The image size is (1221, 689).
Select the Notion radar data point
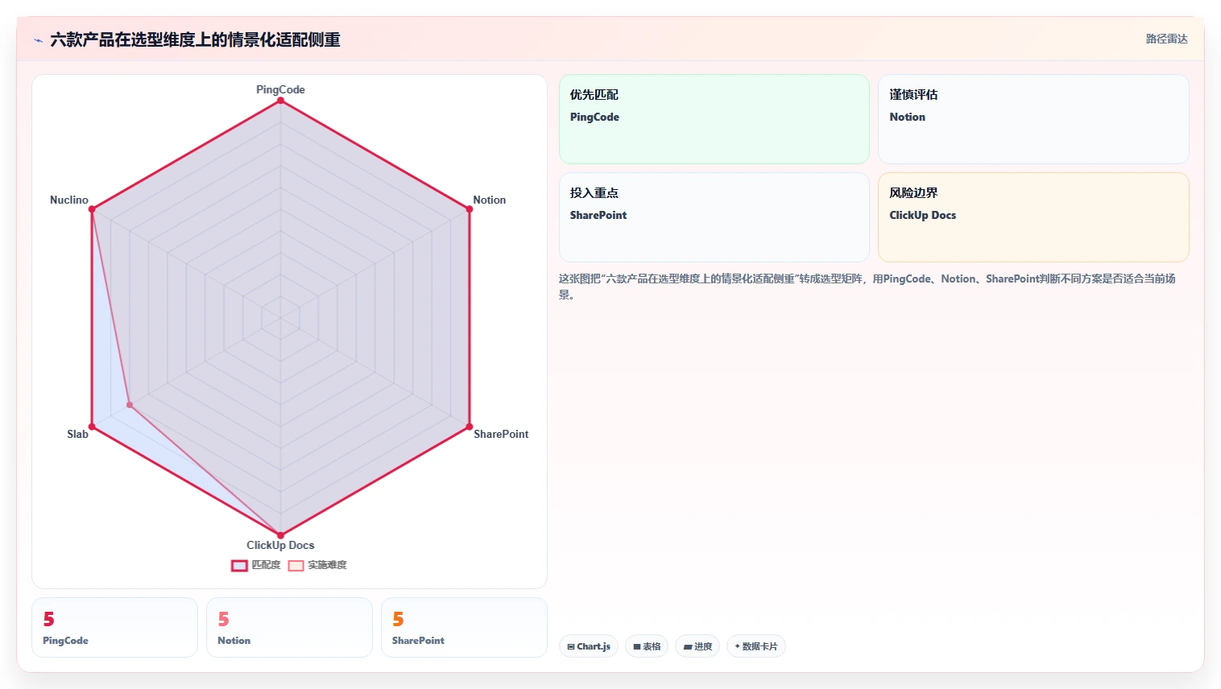[x=470, y=209]
